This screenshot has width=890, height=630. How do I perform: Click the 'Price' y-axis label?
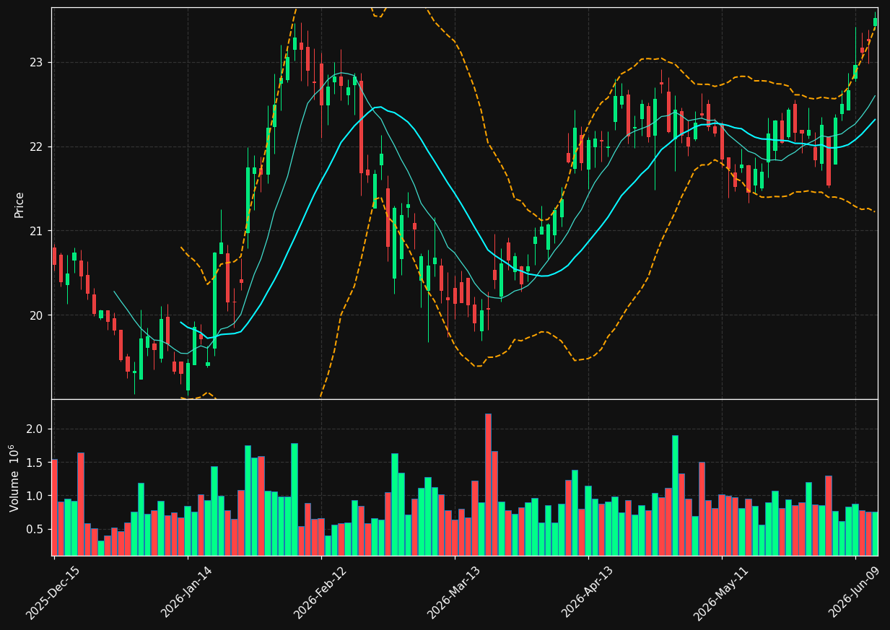tap(19, 204)
